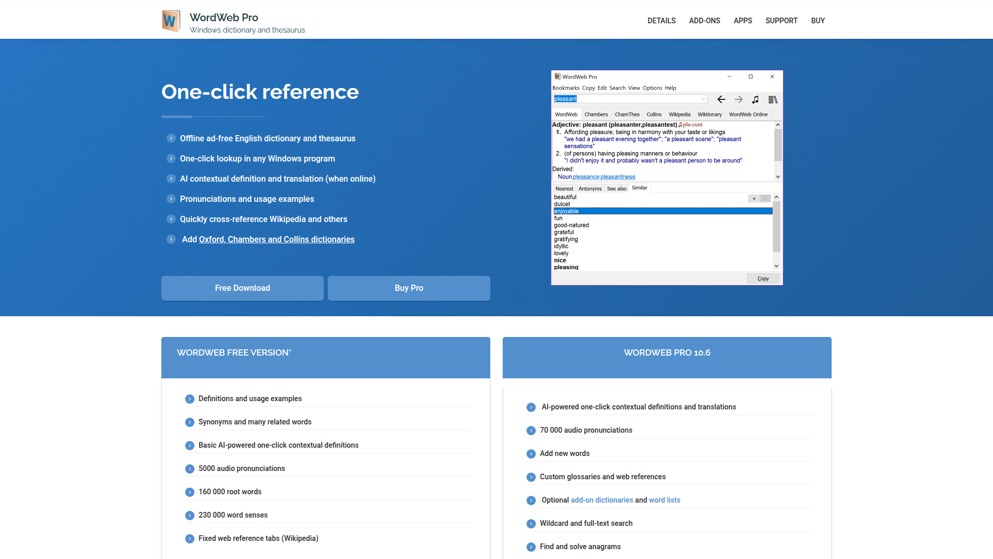Viewport: 993px width, 559px height.
Task: Follow the add-on dictionaries link
Action: coord(602,500)
